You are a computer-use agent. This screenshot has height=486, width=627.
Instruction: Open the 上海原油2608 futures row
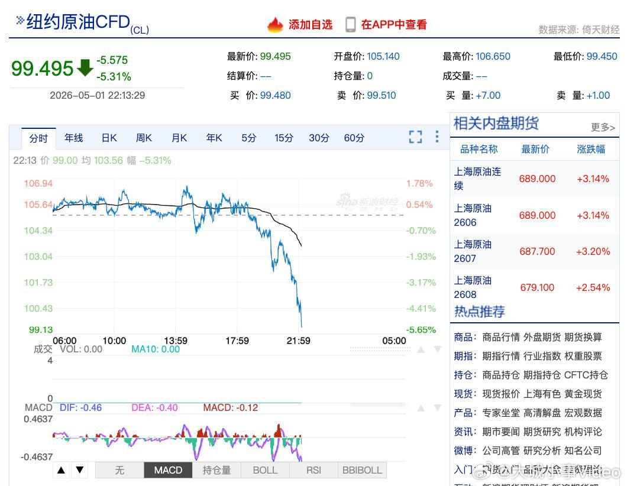(534, 287)
